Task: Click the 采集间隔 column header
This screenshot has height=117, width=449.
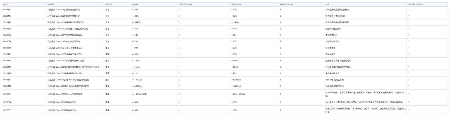Action: click(x=415, y=4)
